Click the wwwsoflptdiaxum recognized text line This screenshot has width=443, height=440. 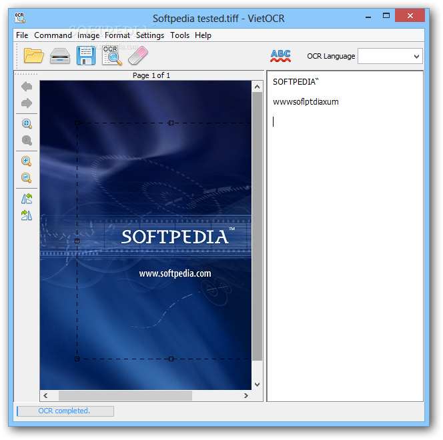coord(306,101)
